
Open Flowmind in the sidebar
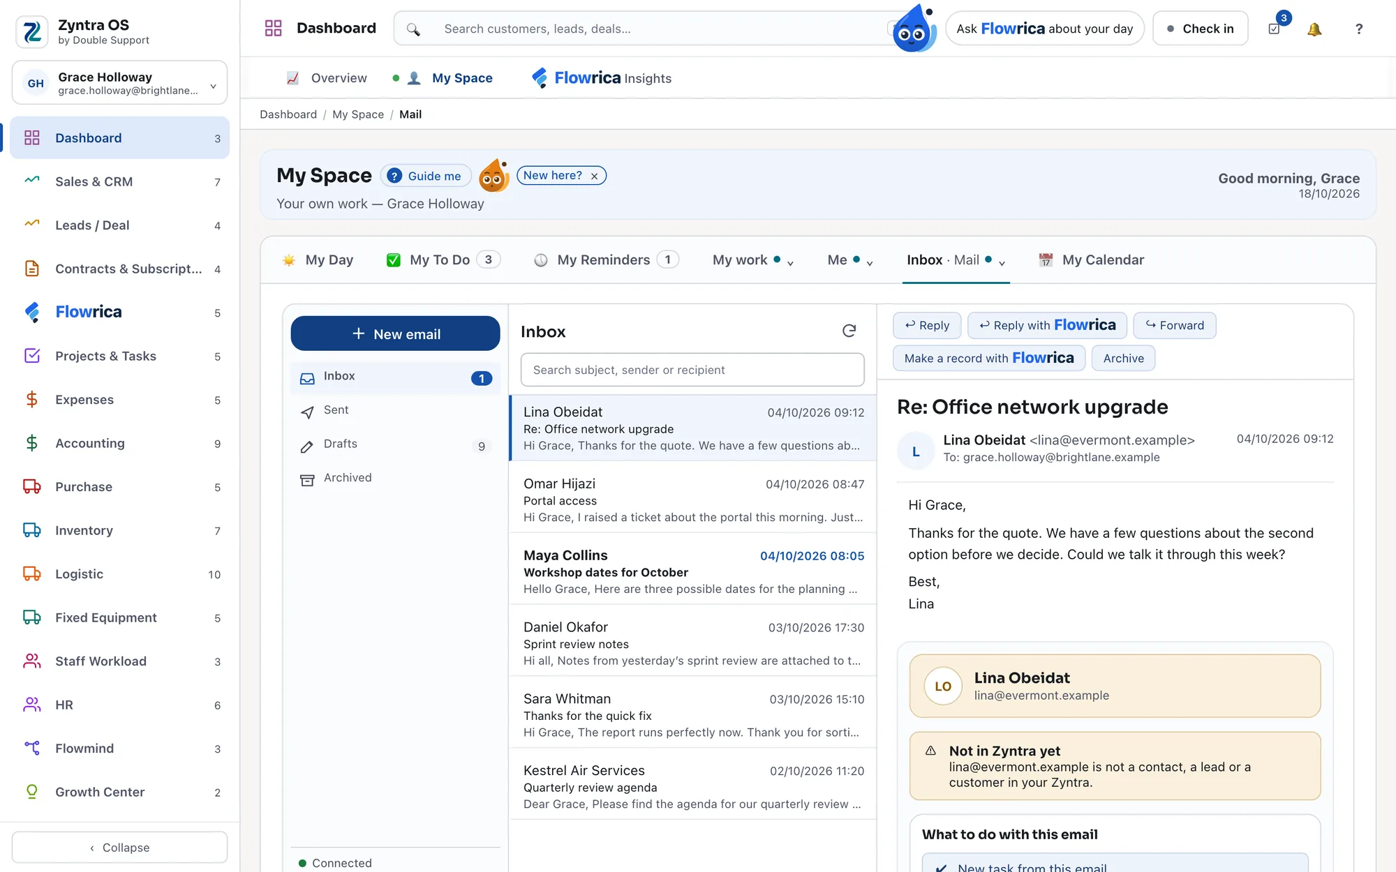pyautogui.click(x=119, y=748)
